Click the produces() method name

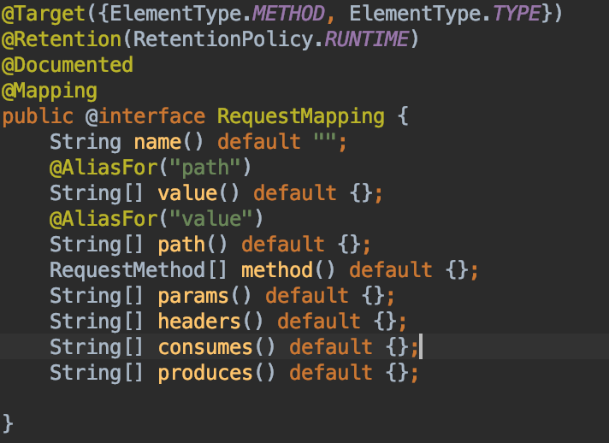[205, 372]
